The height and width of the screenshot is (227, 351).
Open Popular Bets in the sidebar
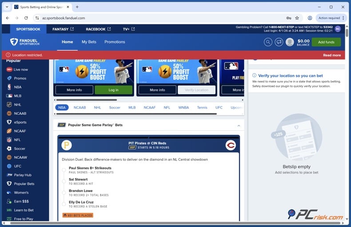pyautogui.click(x=20, y=184)
